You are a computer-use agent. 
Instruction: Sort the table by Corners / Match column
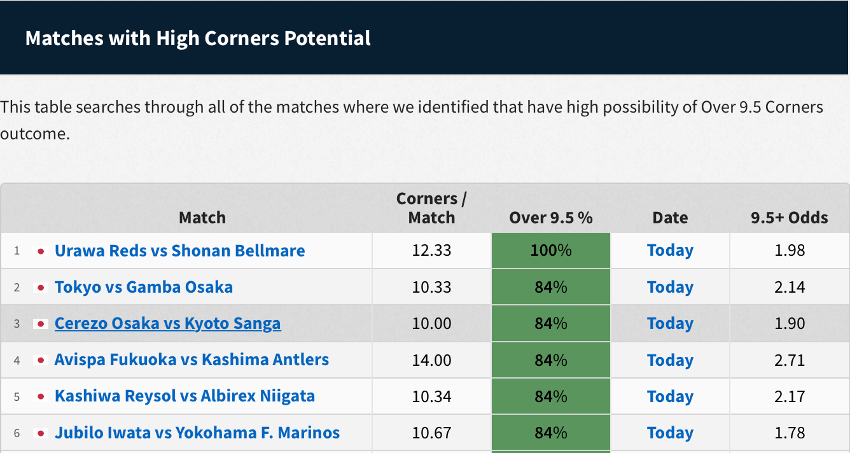(x=431, y=208)
